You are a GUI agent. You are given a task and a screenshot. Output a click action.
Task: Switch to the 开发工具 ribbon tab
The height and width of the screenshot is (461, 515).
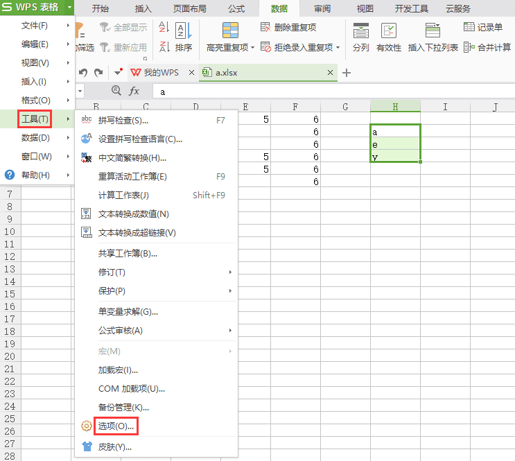click(x=411, y=8)
